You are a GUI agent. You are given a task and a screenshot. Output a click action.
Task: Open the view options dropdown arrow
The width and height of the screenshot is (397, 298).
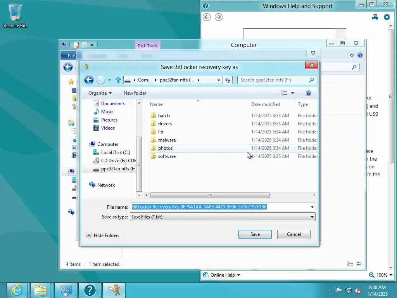point(292,93)
